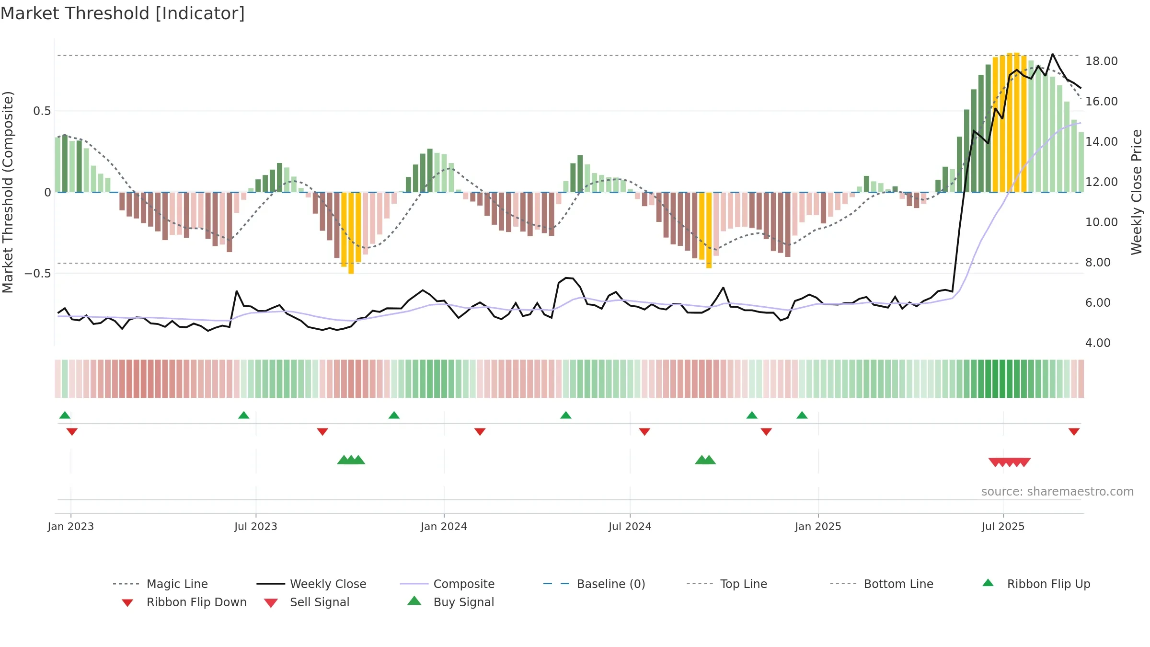Toggle the Buy Signal legend entry
This screenshot has height=647, width=1150.
[x=450, y=602]
